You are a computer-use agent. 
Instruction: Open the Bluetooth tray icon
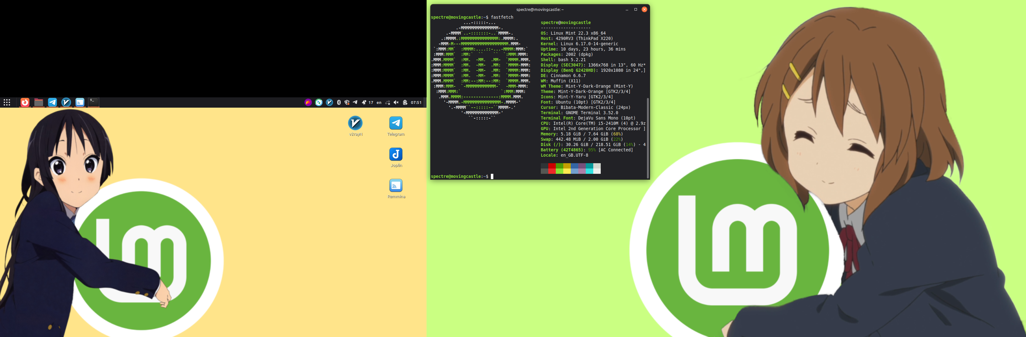(338, 103)
